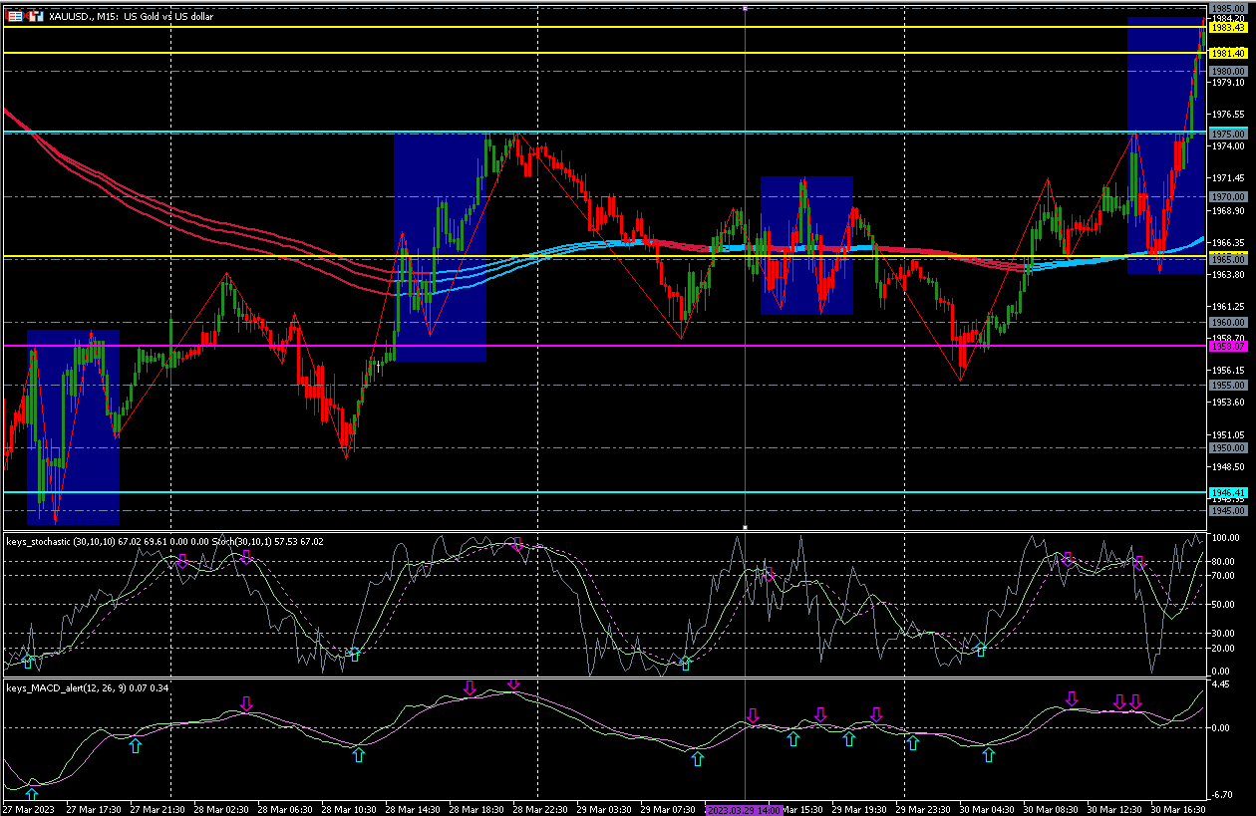Click the 27 Mar 17:30 time label
1256x816 pixels.
point(96,810)
